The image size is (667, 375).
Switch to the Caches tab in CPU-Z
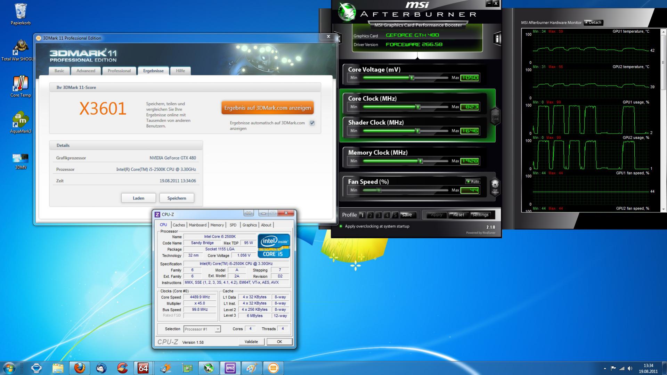pos(179,225)
